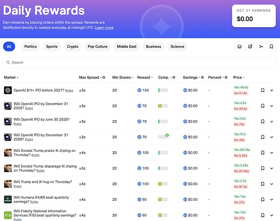Bookmark the OpenAI $1t+ IPO before 2027 market
This screenshot has height=221, width=280.
pyautogui.click(x=262, y=90)
